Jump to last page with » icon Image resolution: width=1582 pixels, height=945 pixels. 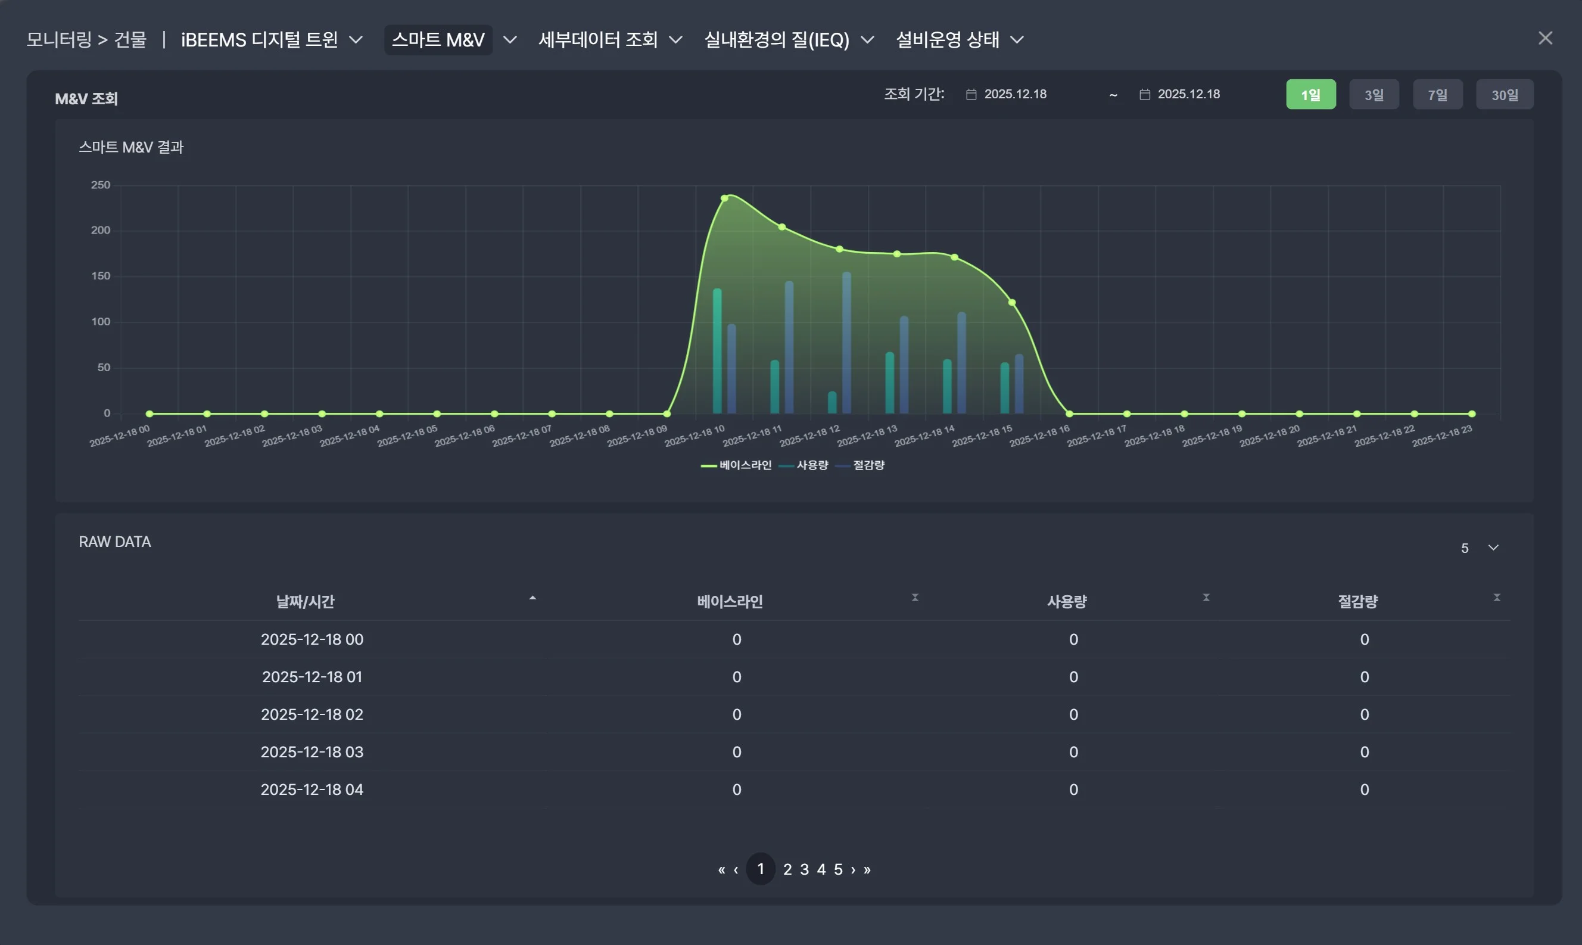[867, 869]
